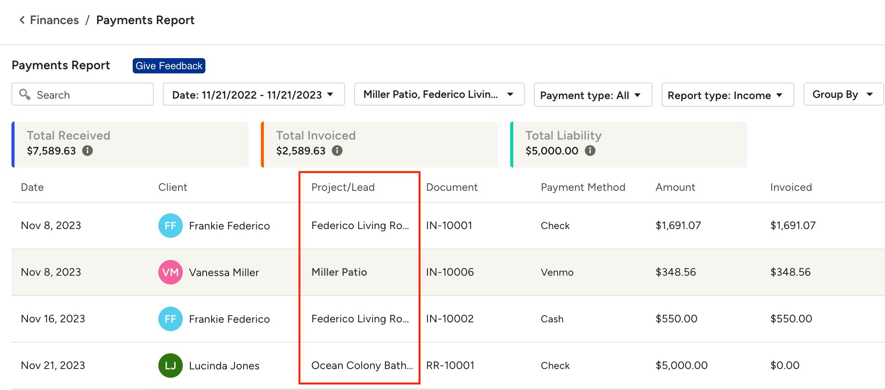Click Frankie Federico's FF avatar
The image size is (885, 390).
point(170,226)
